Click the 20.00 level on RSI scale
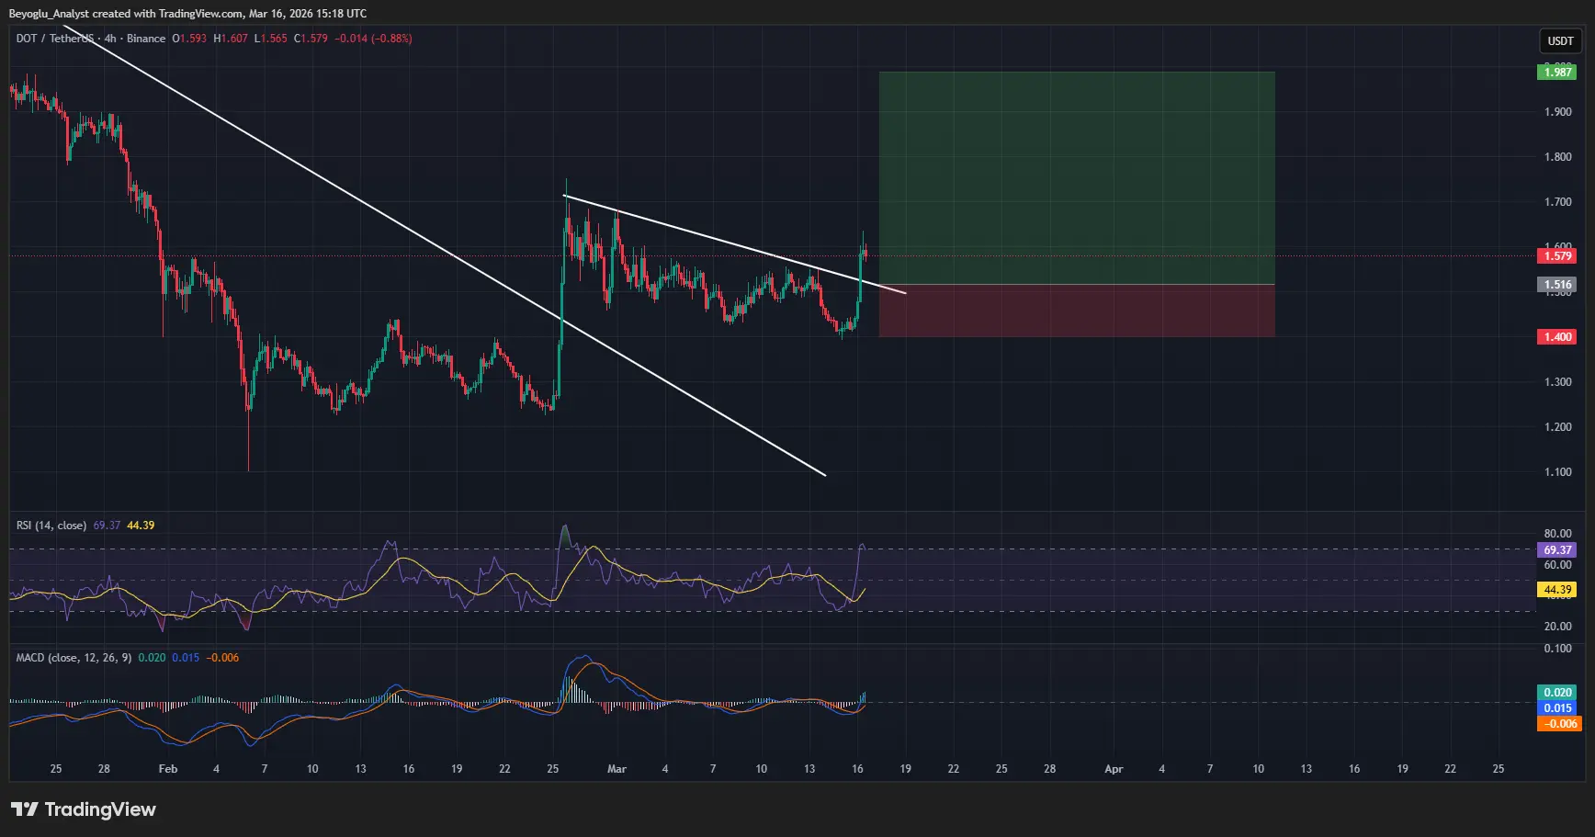This screenshot has width=1595, height=837. pyautogui.click(x=1557, y=627)
